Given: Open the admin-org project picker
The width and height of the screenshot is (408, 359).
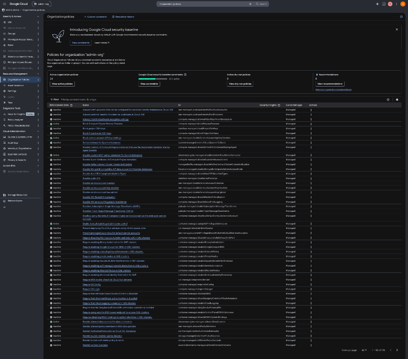Looking at the screenshot, I should (41, 4).
